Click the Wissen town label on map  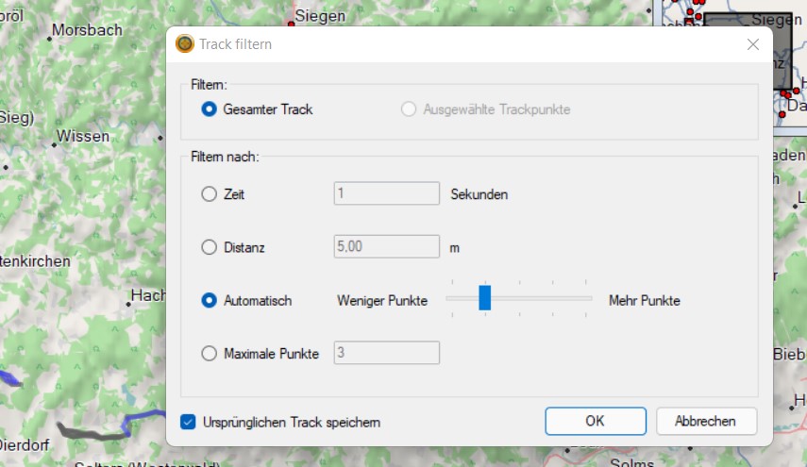tap(83, 137)
